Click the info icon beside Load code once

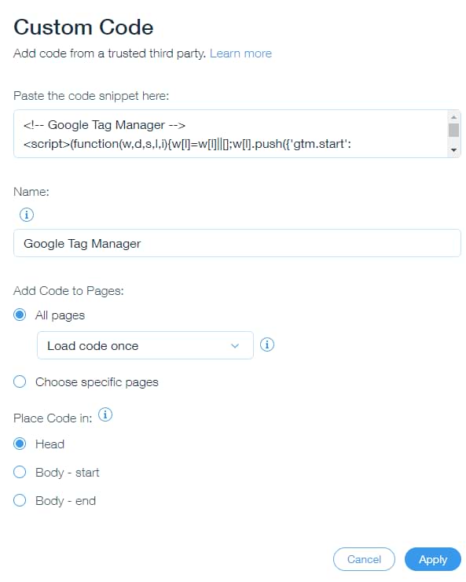click(267, 344)
